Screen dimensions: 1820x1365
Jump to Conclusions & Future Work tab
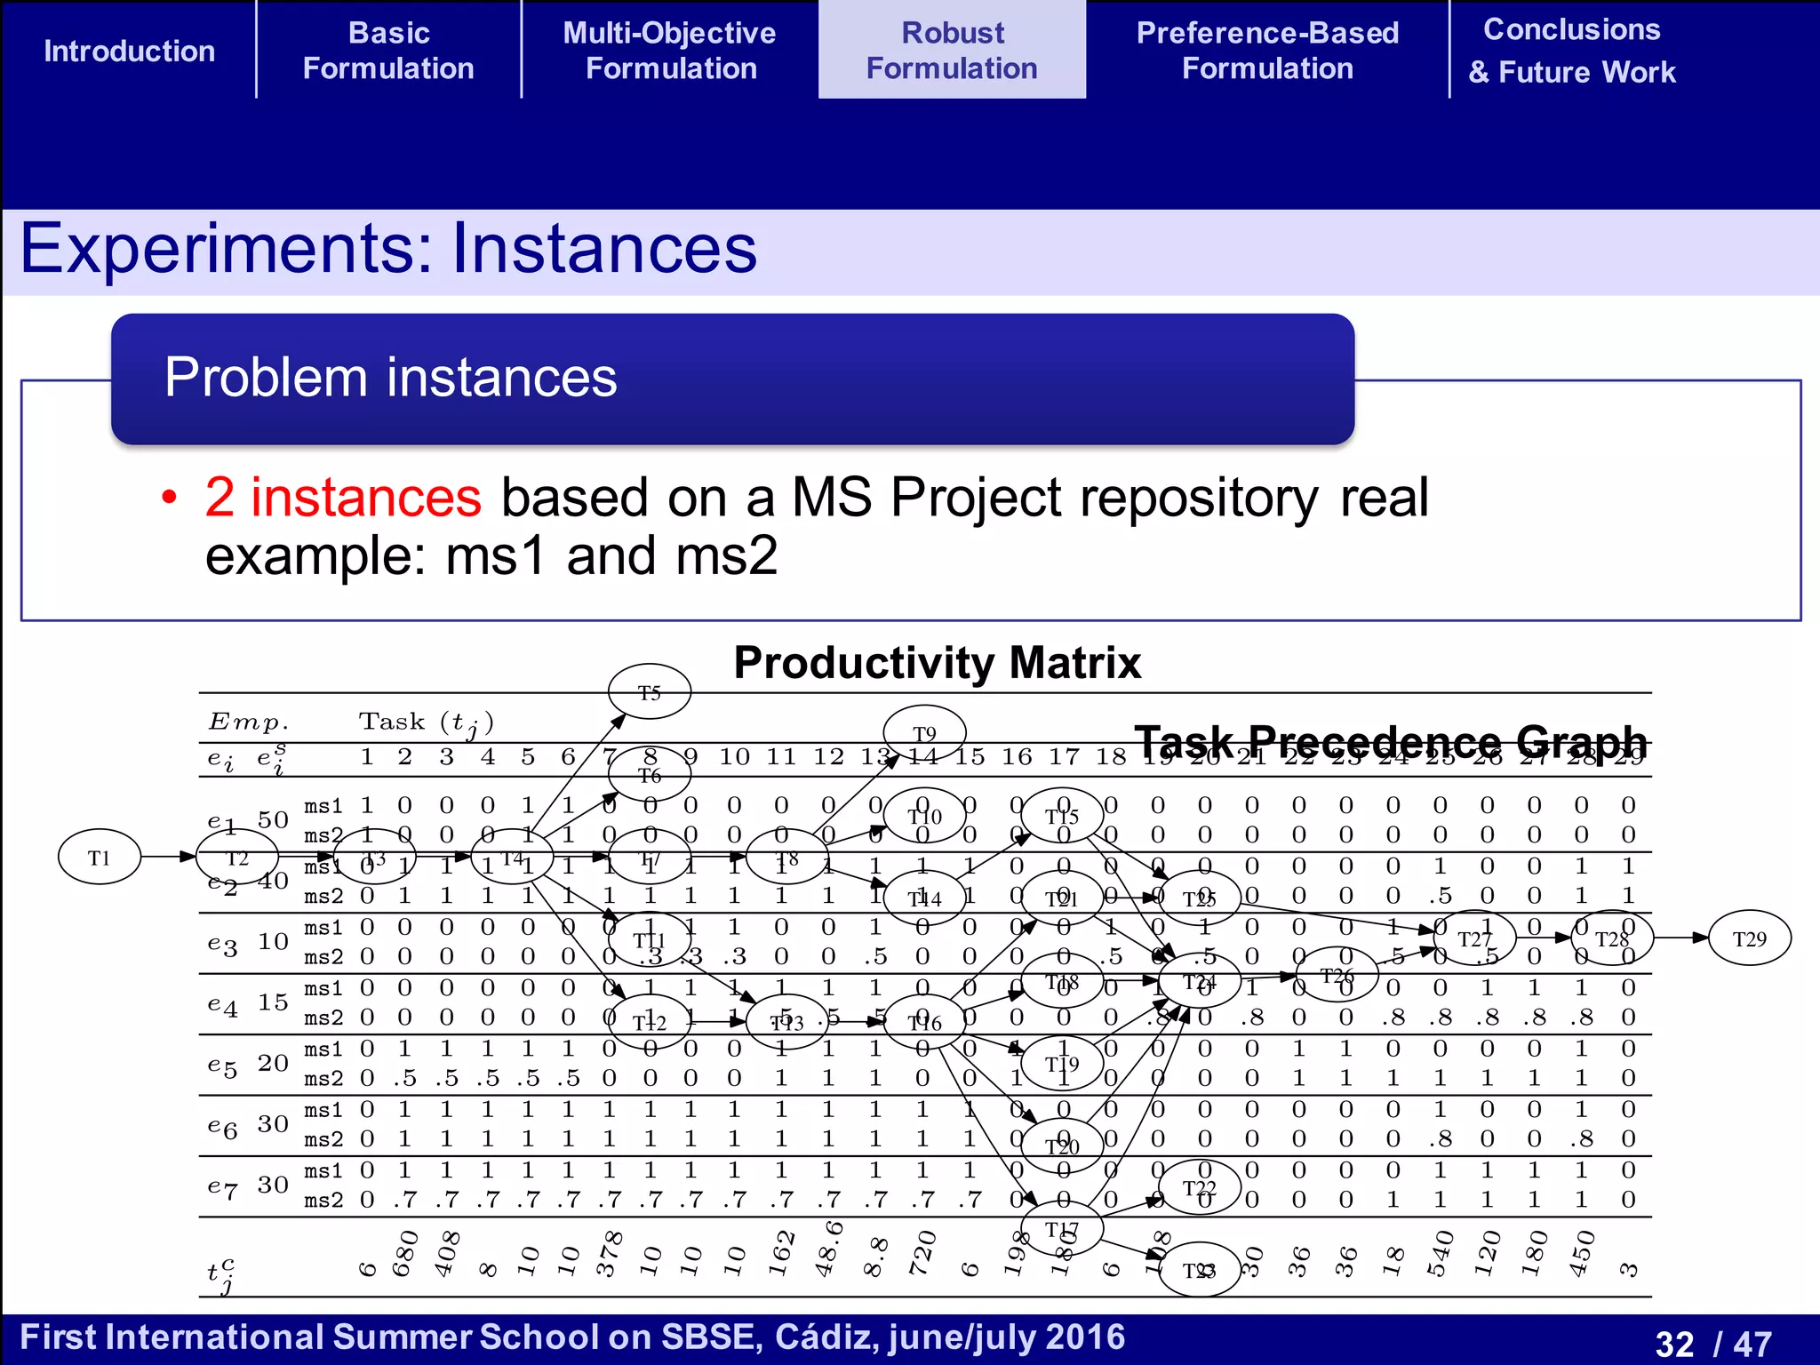(1571, 51)
